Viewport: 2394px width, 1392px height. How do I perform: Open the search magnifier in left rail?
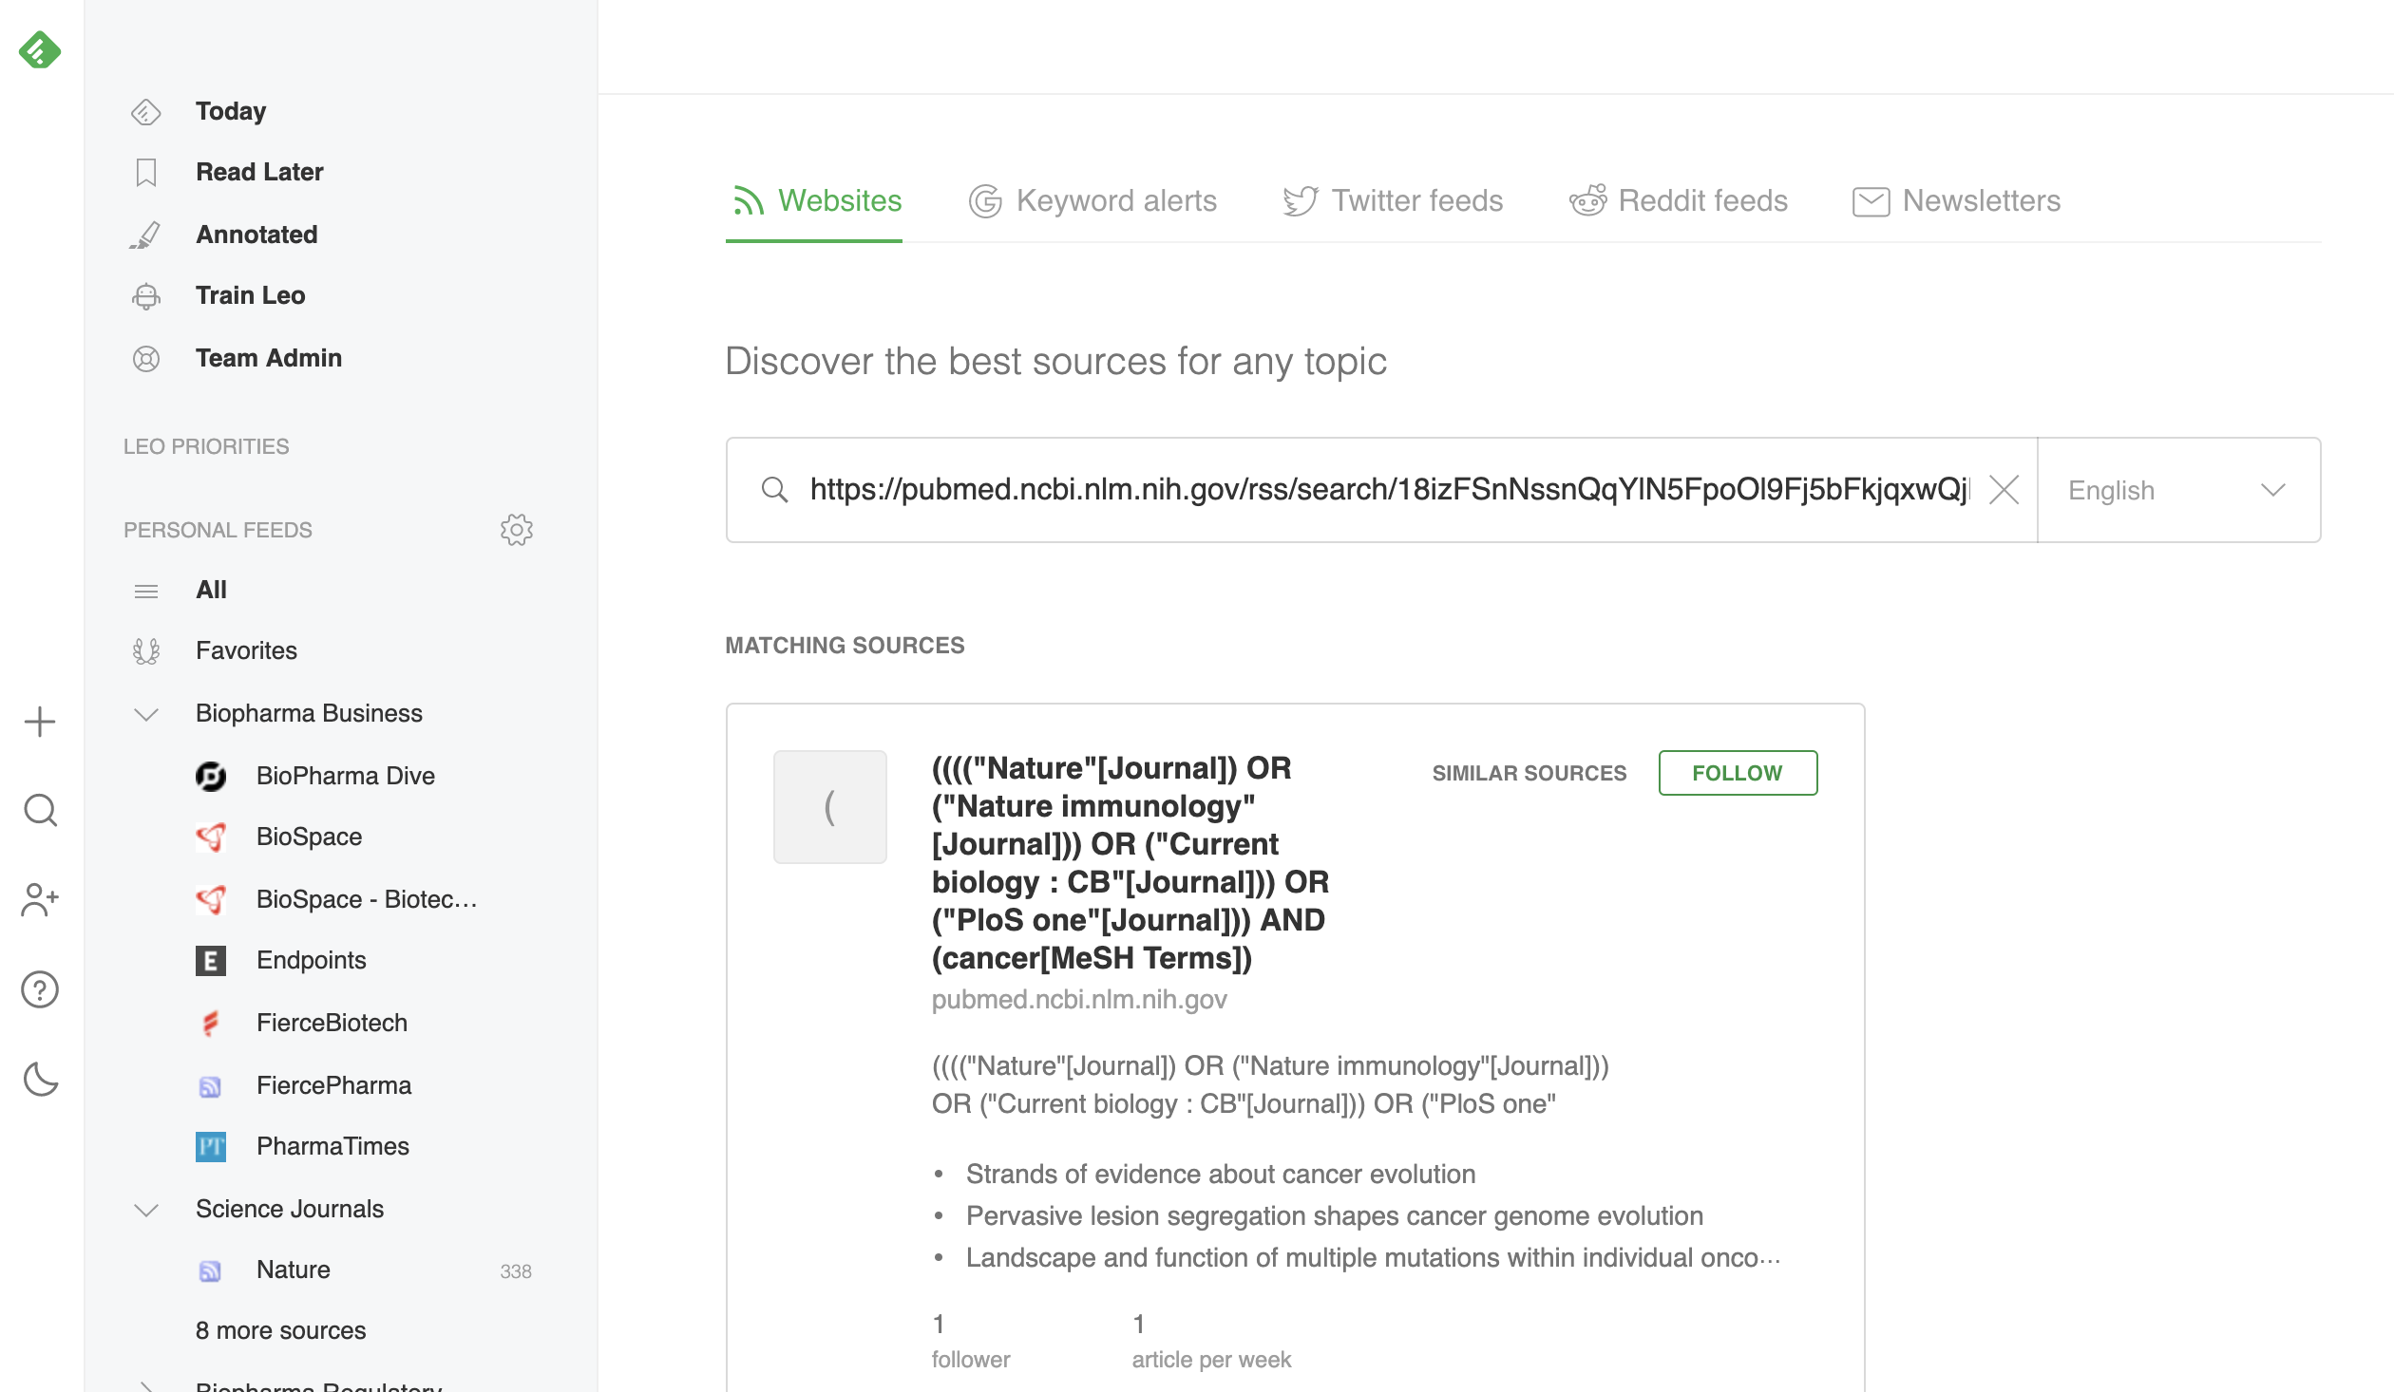(40, 811)
